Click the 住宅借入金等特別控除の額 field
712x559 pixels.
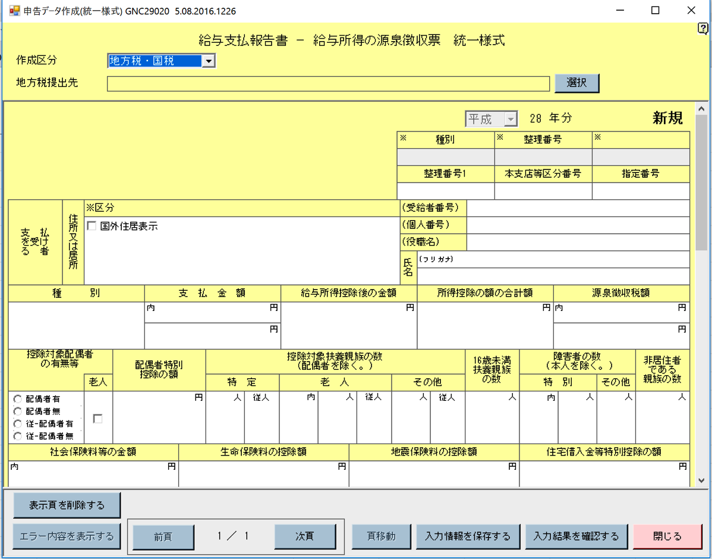pos(604,473)
